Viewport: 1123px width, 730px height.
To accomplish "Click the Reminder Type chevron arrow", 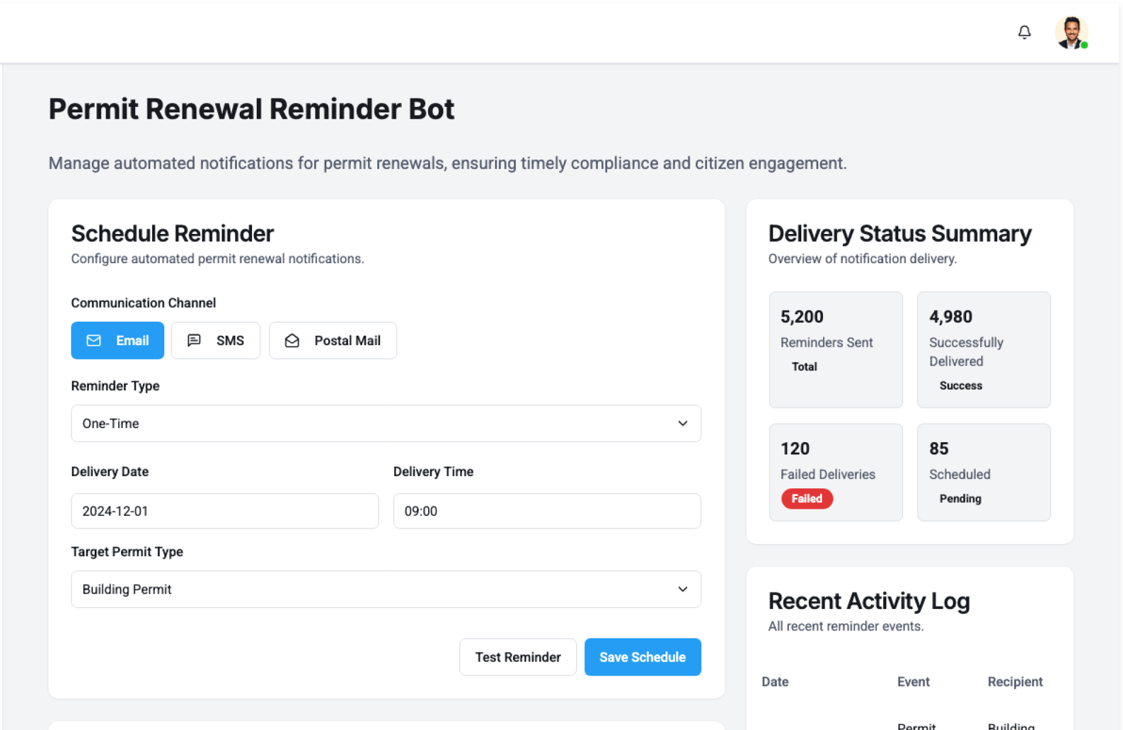I will point(683,423).
